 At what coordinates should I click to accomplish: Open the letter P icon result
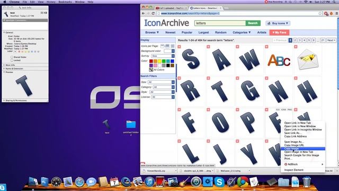pyautogui.click(x=248, y=123)
